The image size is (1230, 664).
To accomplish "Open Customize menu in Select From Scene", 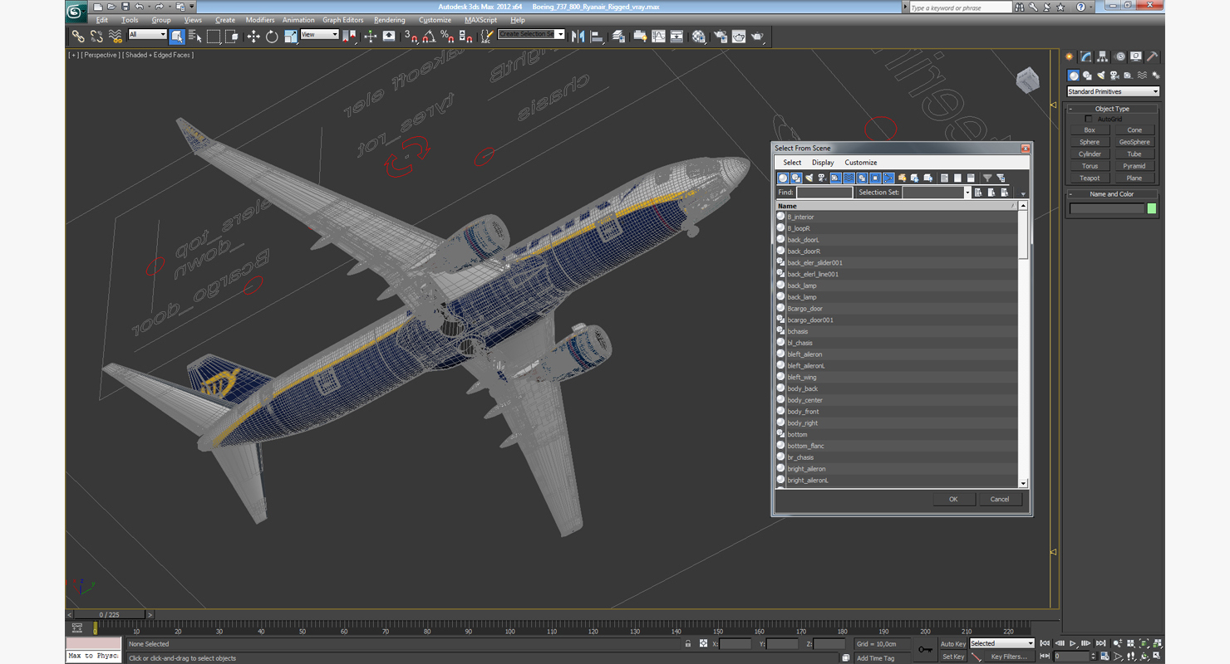I will click(x=861, y=163).
